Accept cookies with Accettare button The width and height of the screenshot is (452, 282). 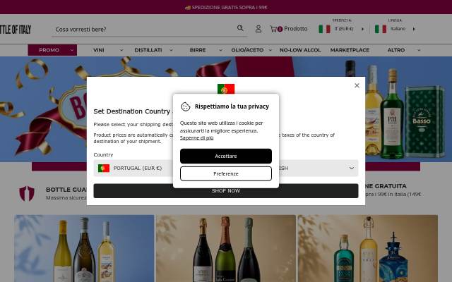point(226,156)
